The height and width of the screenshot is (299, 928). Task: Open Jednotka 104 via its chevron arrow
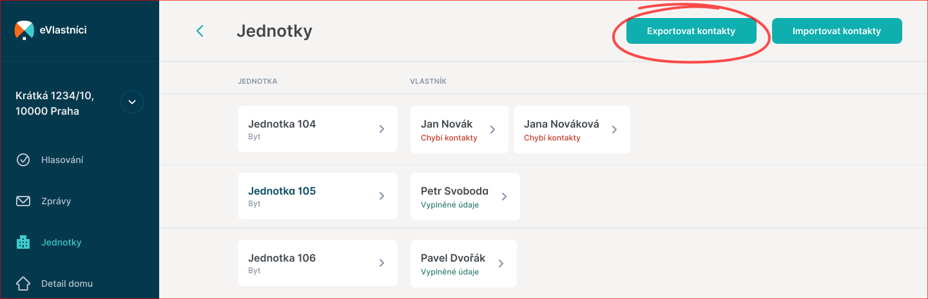[382, 129]
